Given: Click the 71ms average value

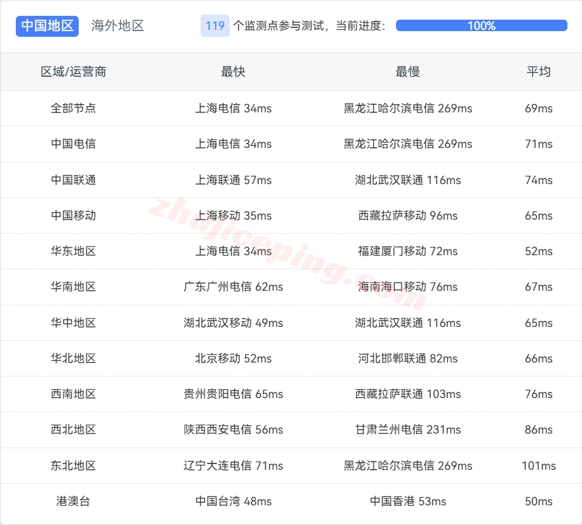Looking at the screenshot, I should click(539, 144).
